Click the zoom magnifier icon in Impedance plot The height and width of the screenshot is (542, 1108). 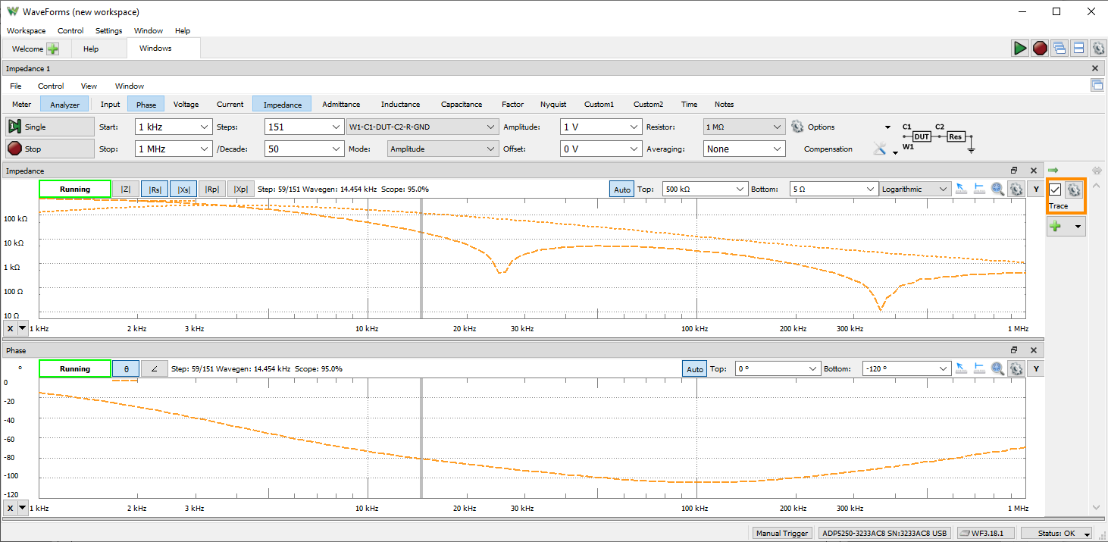click(998, 189)
